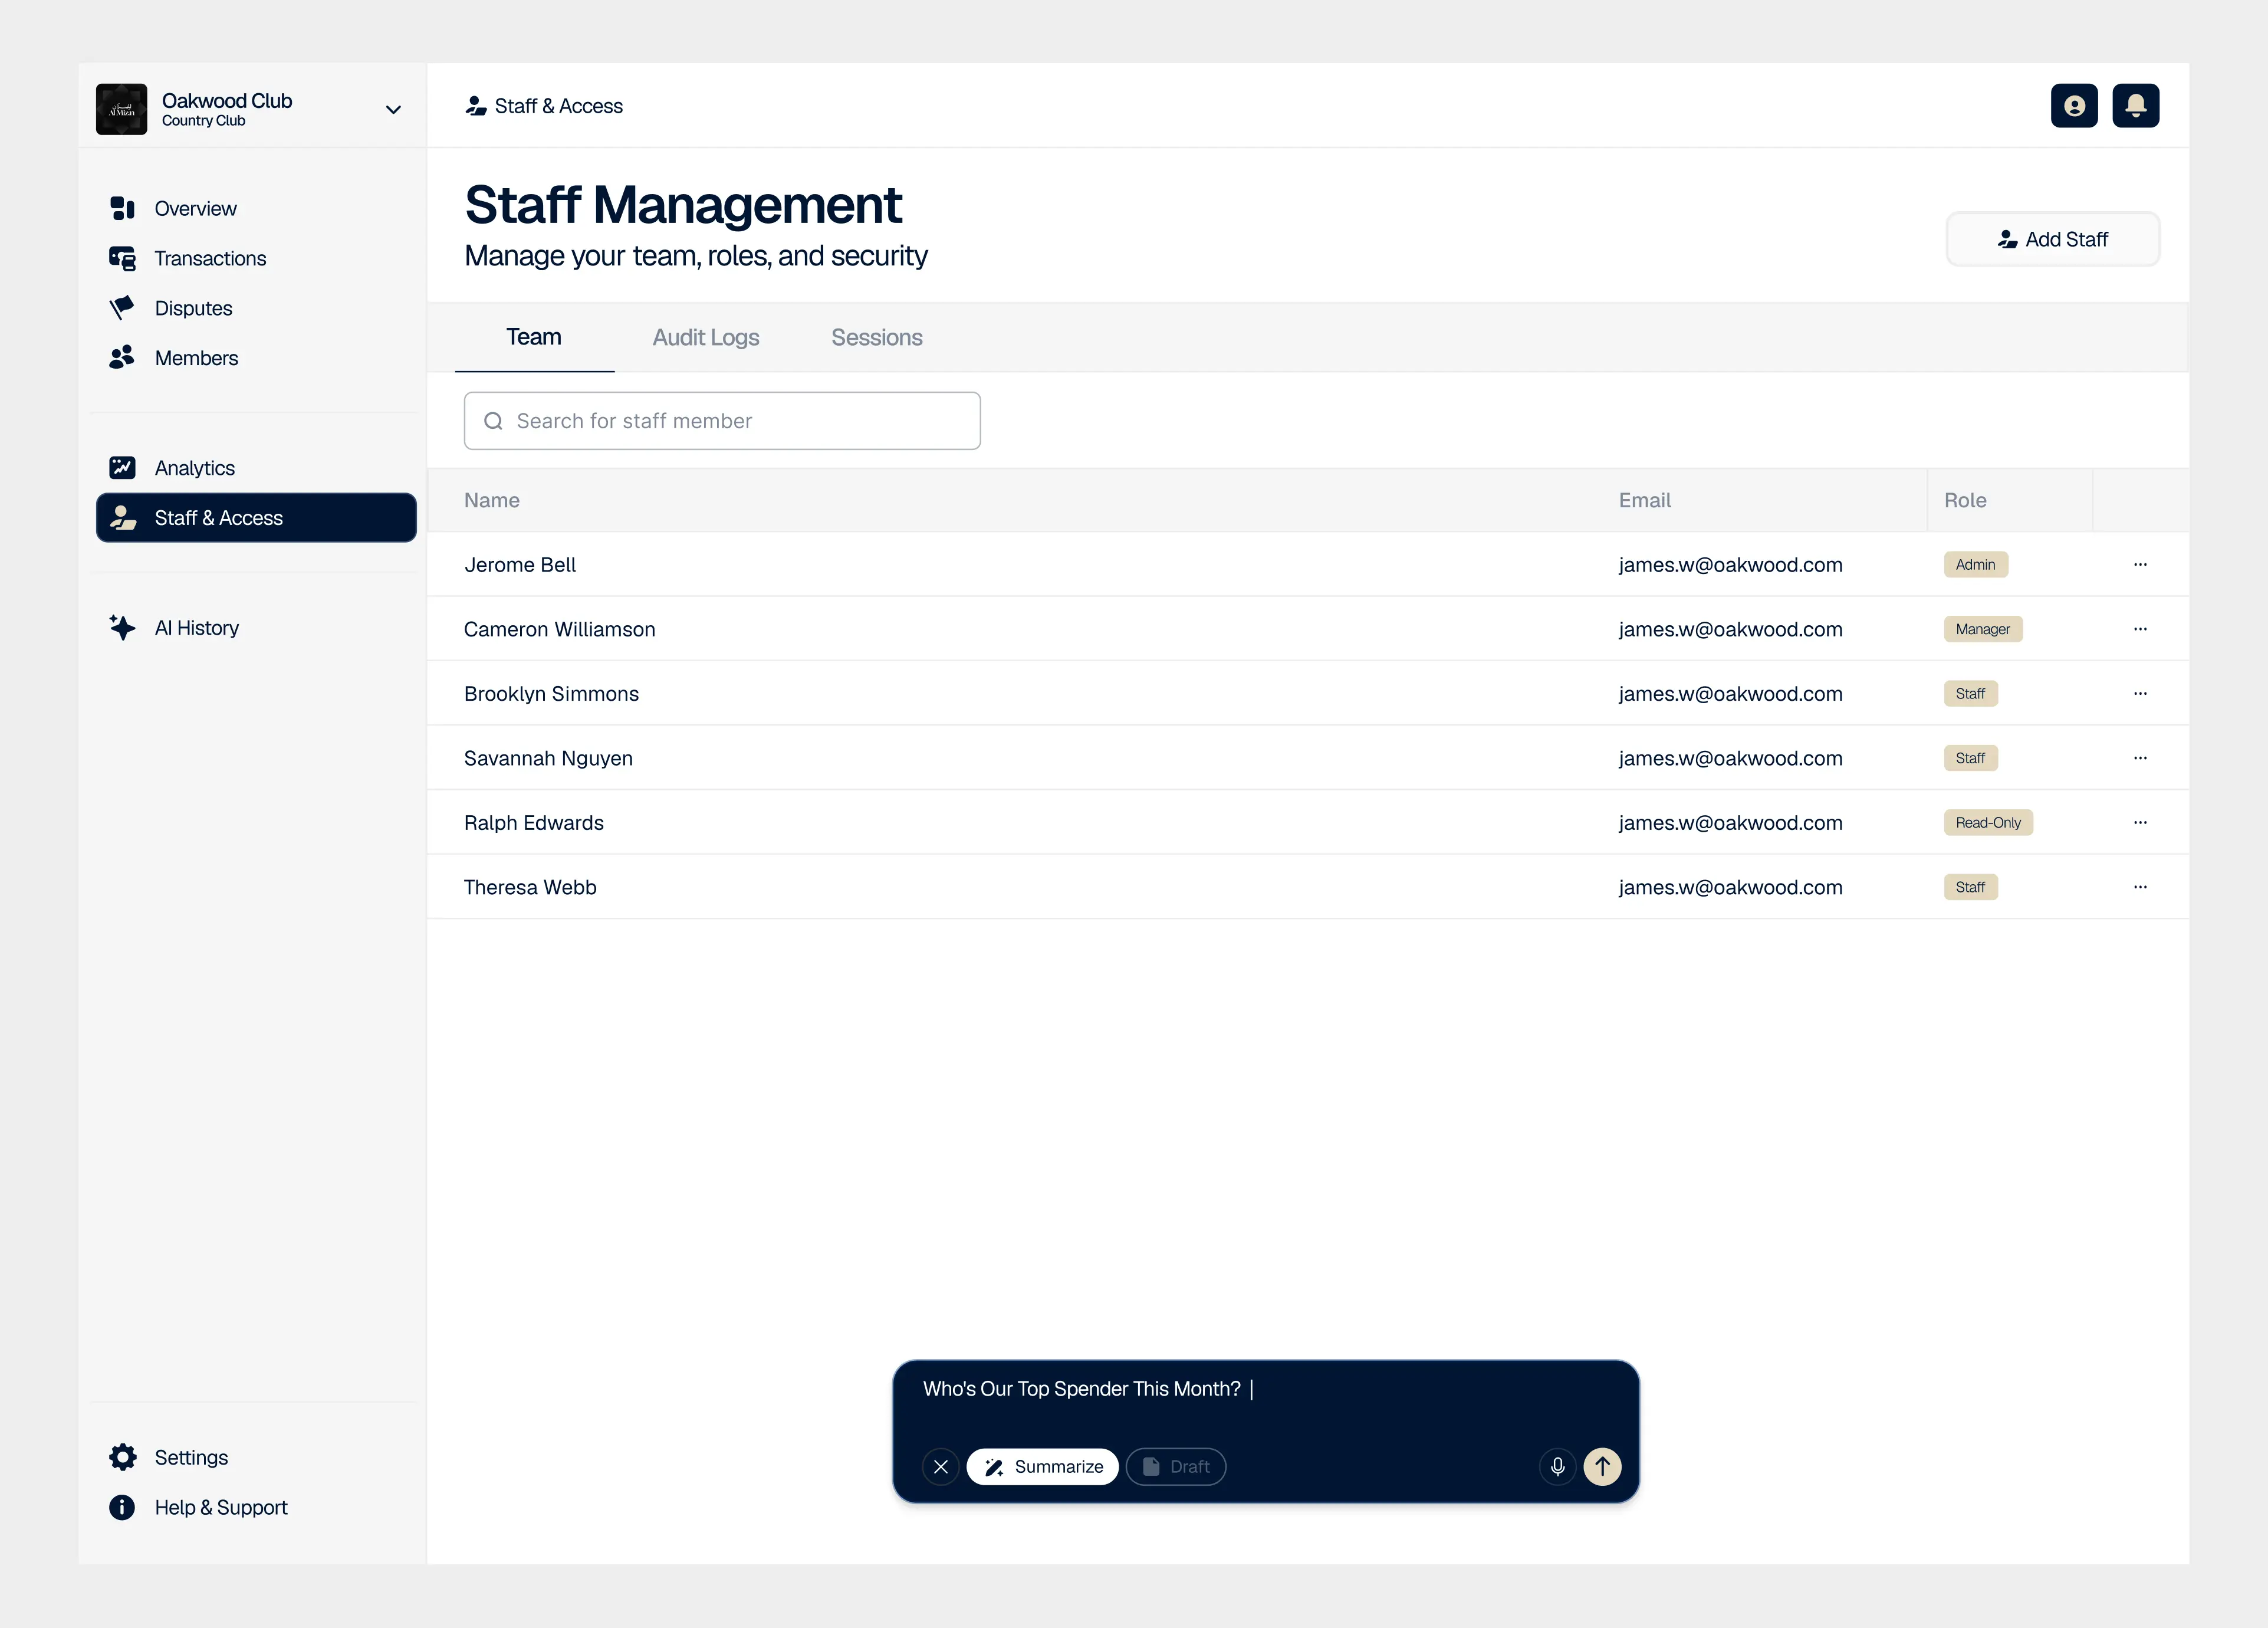The image size is (2268, 1628).
Task: Open the Overview section
Action: (x=195, y=208)
